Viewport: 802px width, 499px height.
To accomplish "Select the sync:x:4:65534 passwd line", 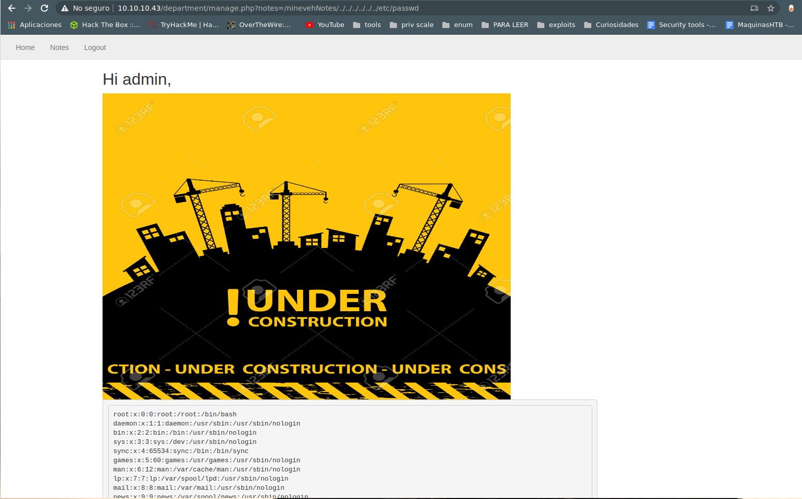I will [181, 451].
